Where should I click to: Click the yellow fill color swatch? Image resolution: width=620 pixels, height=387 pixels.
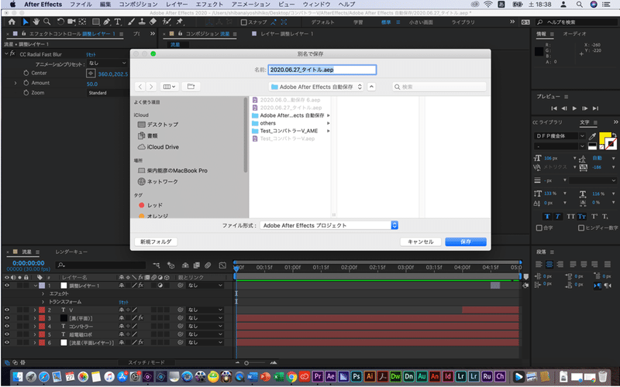click(604, 139)
